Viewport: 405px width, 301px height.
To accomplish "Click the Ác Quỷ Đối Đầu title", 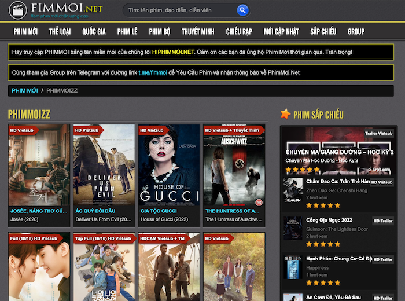I will pos(95,211).
